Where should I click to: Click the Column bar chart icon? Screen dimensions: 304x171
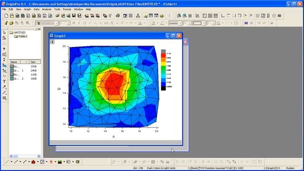tap(33, 161)
